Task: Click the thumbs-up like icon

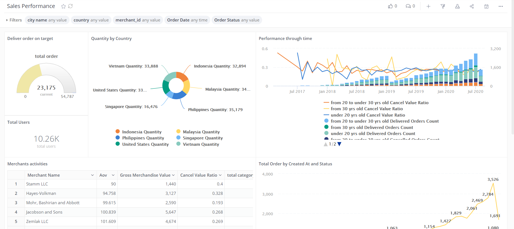Action: (x=390, y=6)
